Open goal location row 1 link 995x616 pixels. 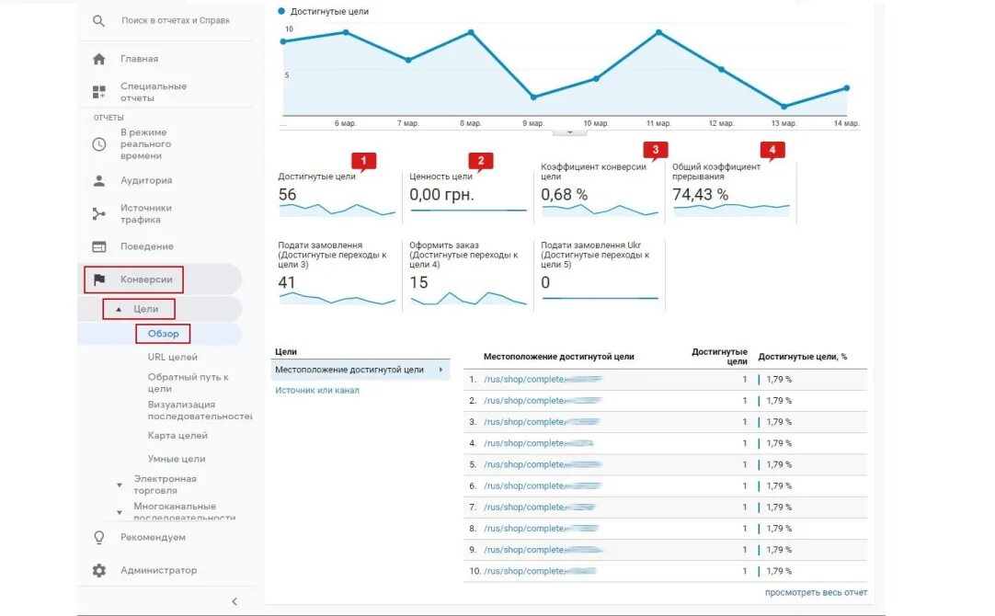tap(543, 380)
